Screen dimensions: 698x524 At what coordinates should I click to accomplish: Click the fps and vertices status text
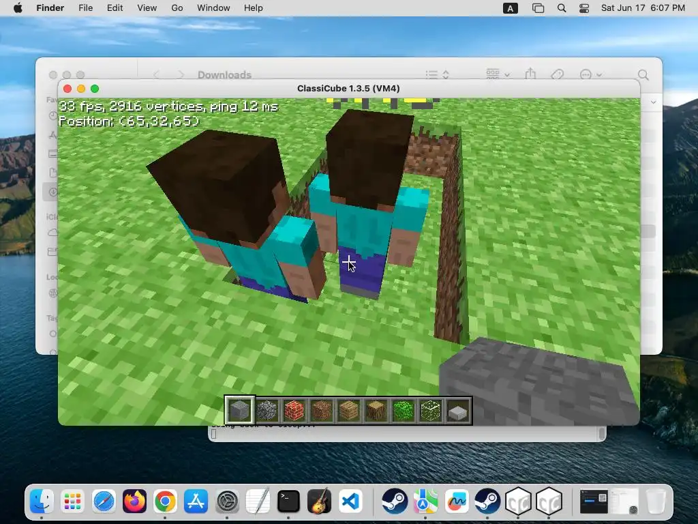tap(168, 106)
